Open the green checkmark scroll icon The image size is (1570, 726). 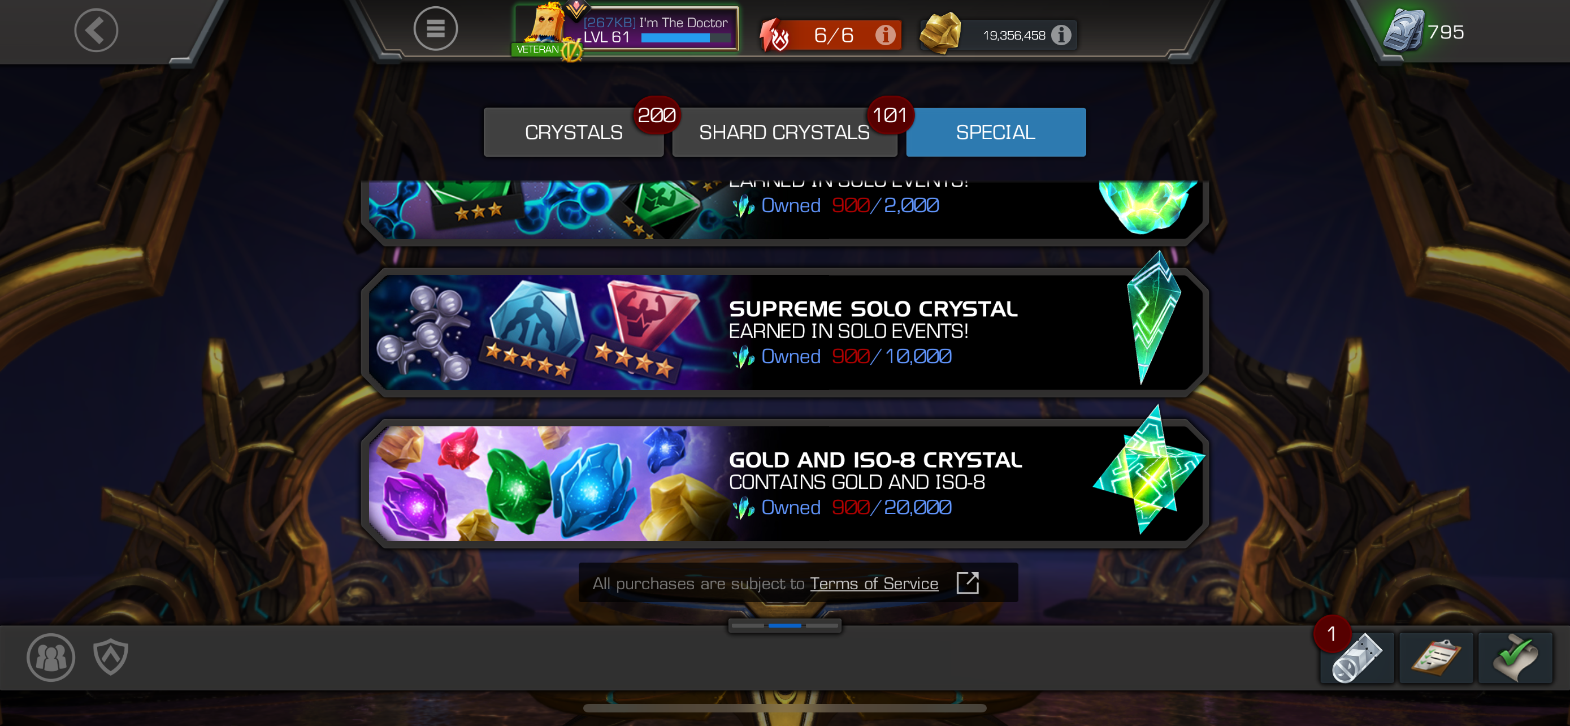[1515, 658]
